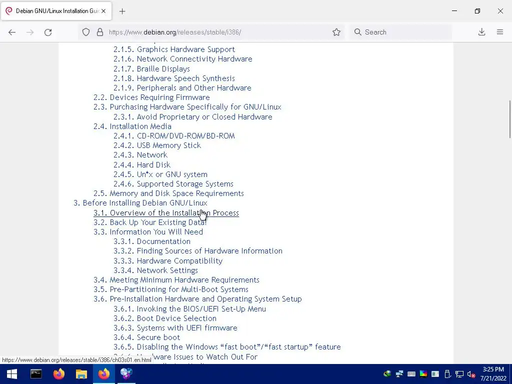The height and width of the screenshot is (384, 512).
Task: Go back to previous page
Action: (12, 32)
